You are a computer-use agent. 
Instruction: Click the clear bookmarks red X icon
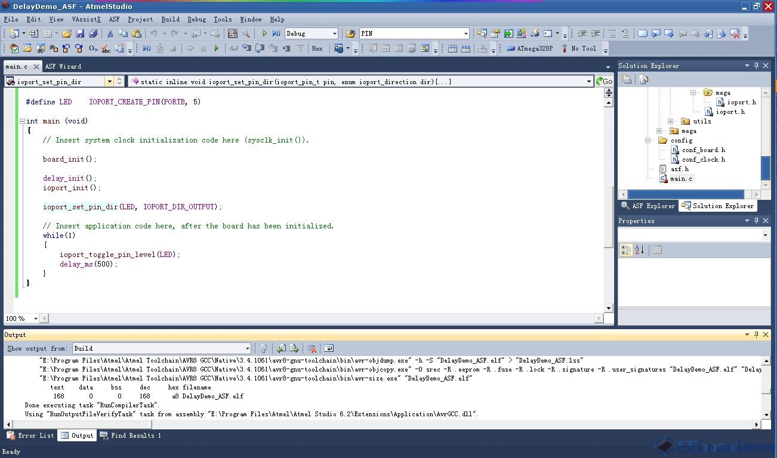point(735,33)
